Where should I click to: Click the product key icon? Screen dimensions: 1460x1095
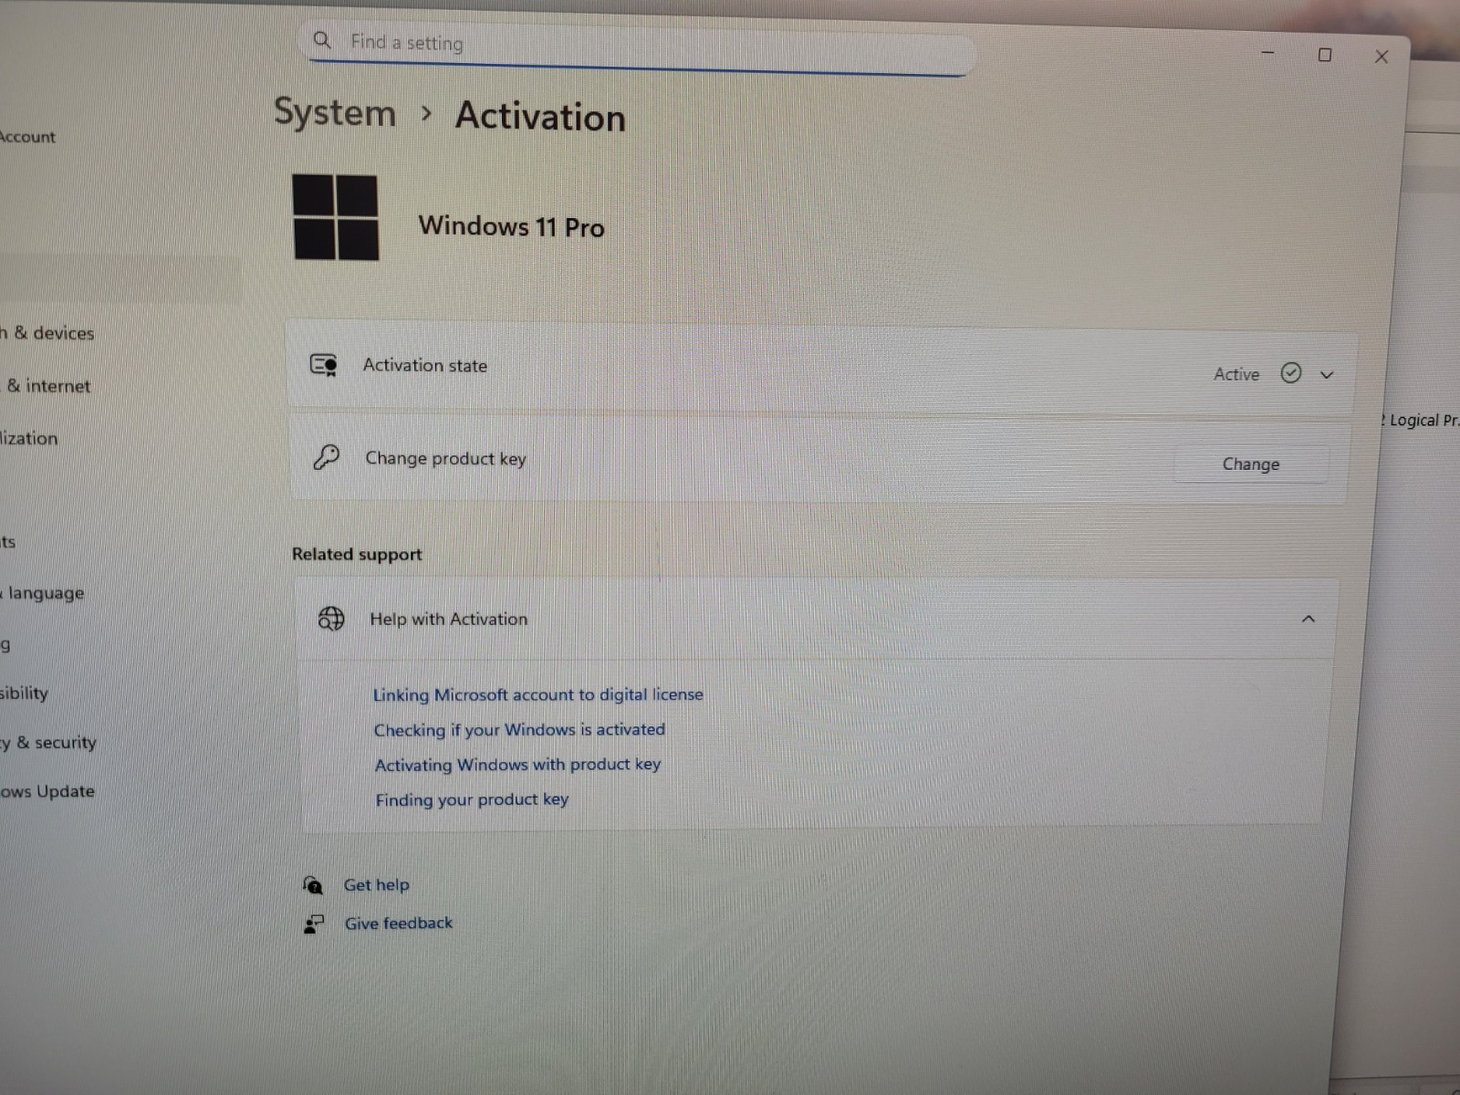(326, 457)
